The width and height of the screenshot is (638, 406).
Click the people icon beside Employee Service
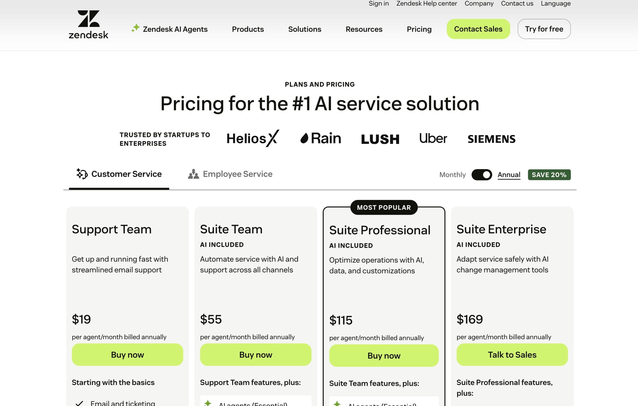click(x=193, y=174)
